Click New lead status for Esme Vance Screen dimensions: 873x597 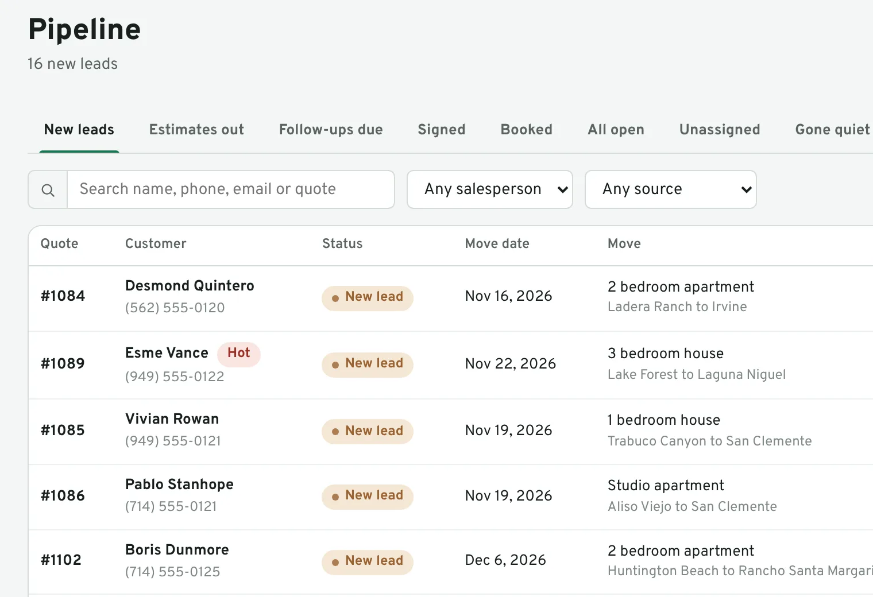tap(368, 365)
